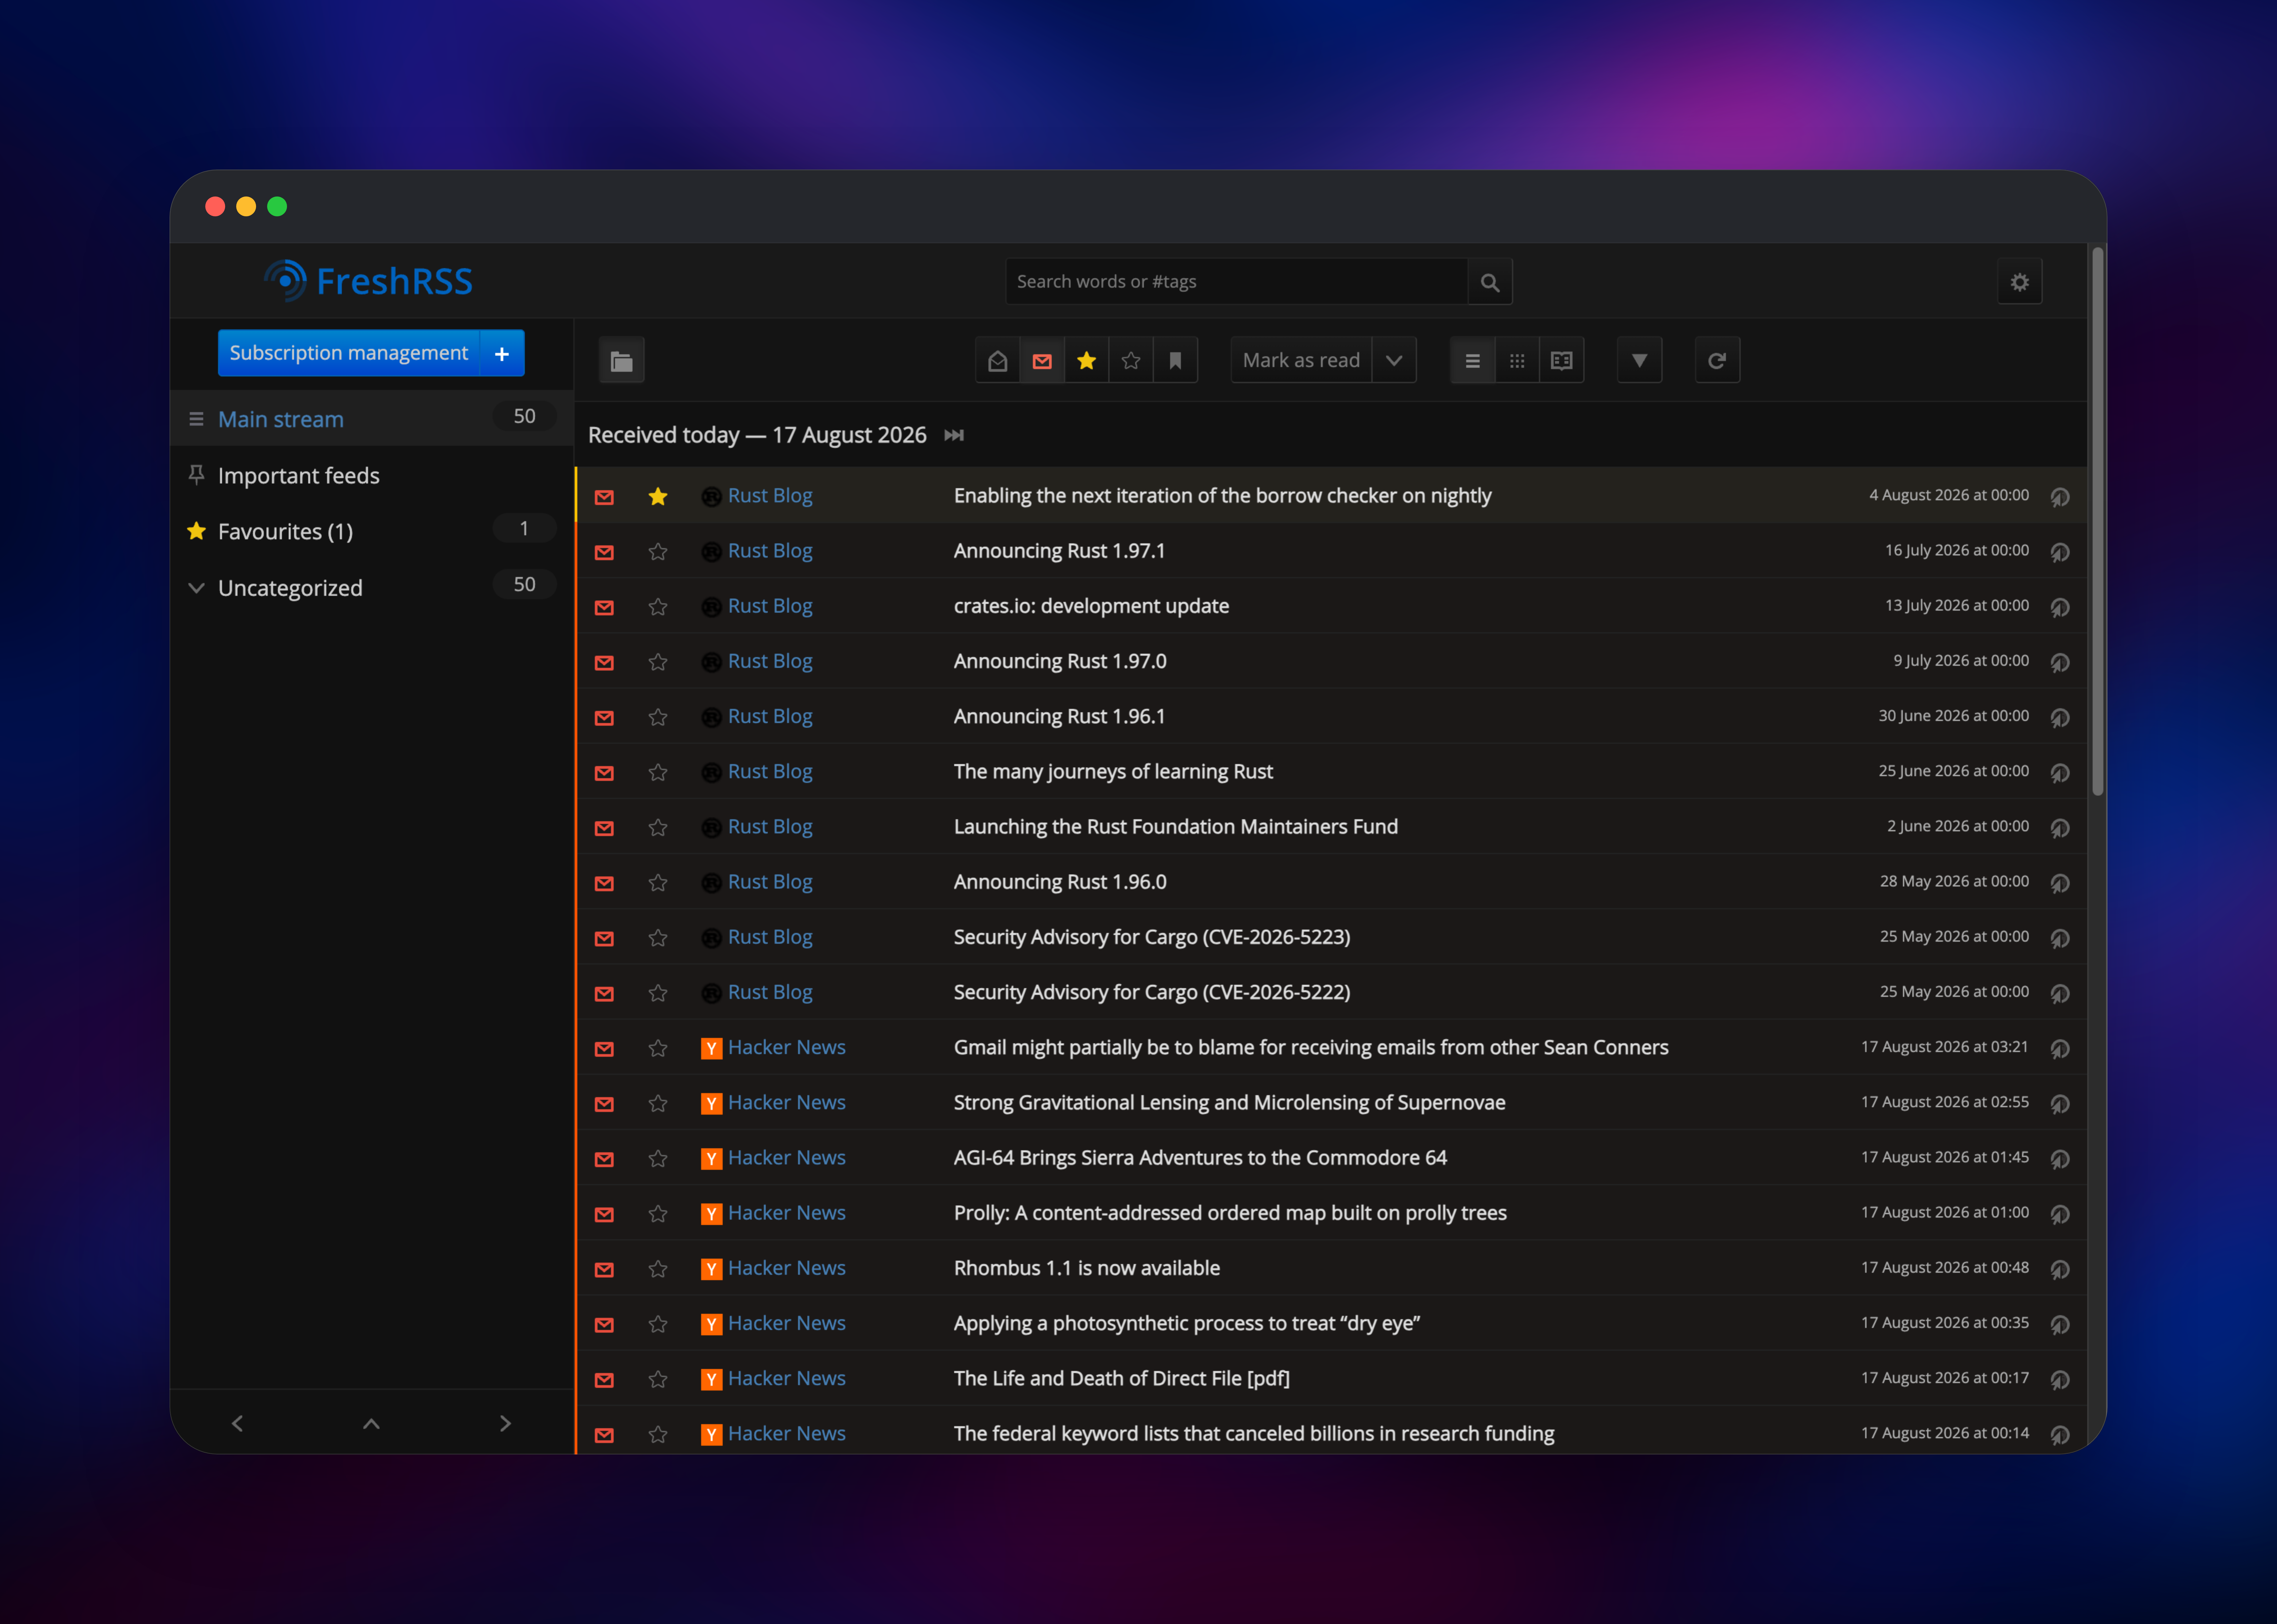Collapse the Uncategorized category chevron
This screenshot has width=2277, height=1624.
196,588
